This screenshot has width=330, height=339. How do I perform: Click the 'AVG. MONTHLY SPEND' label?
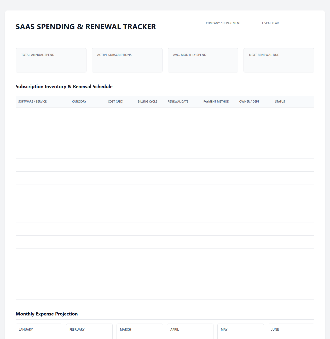(x=190, y=55)
